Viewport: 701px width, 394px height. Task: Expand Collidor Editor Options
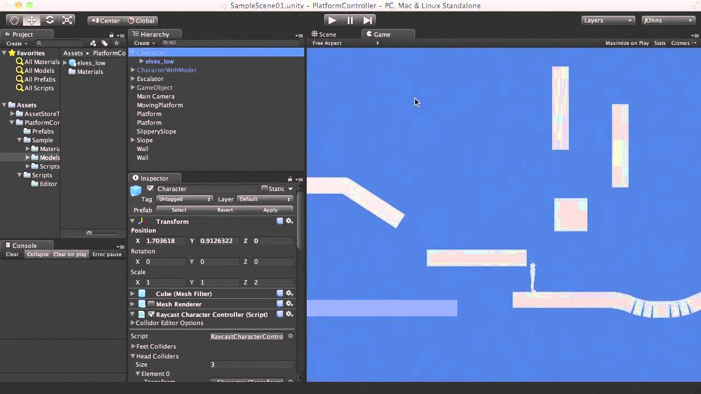pyautogui.click(x=133, y=323)
